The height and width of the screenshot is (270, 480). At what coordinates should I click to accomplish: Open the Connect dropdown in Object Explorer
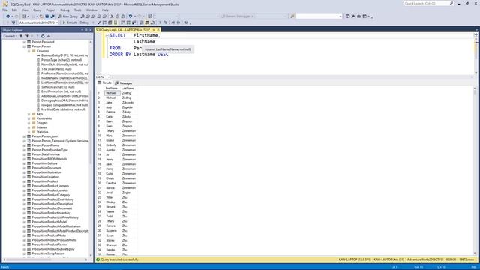[10, 36]
